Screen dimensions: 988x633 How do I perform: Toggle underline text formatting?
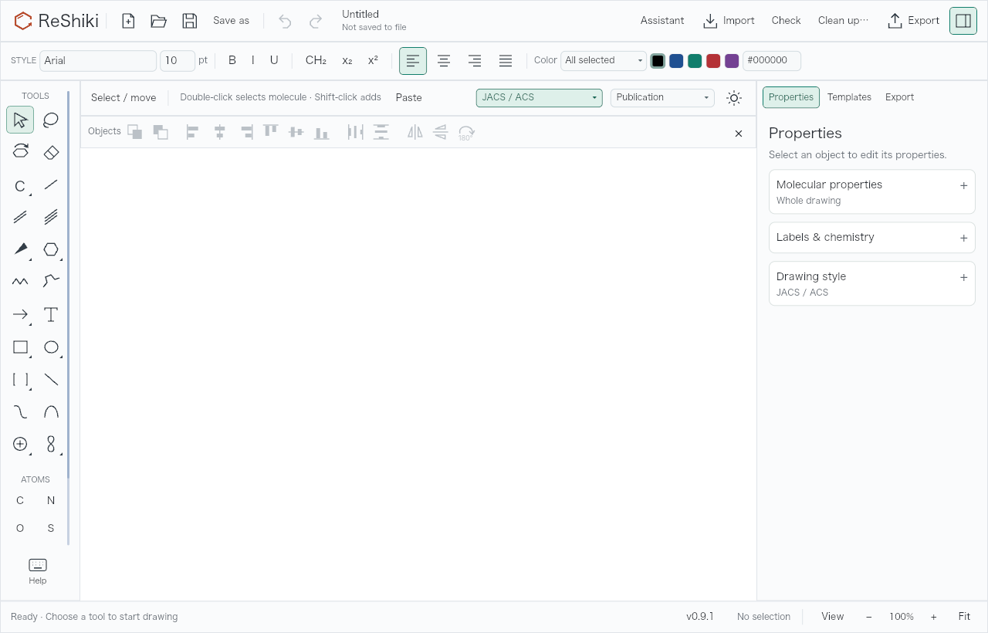pos(274,60)
